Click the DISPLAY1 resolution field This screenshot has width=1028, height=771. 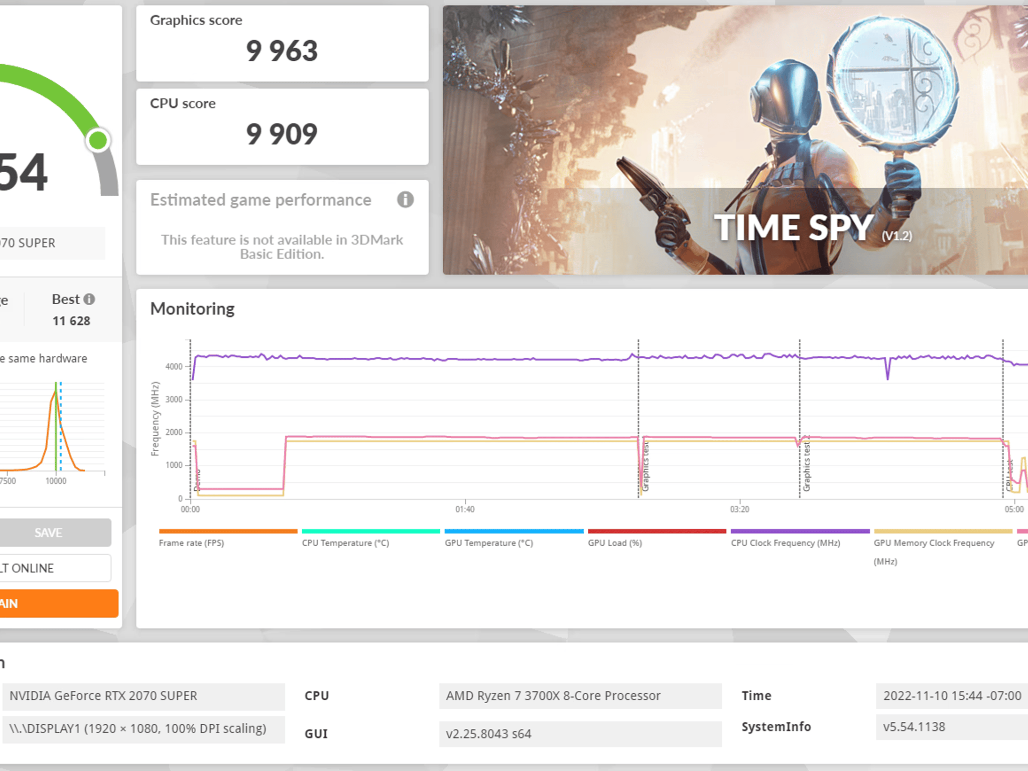138,728
